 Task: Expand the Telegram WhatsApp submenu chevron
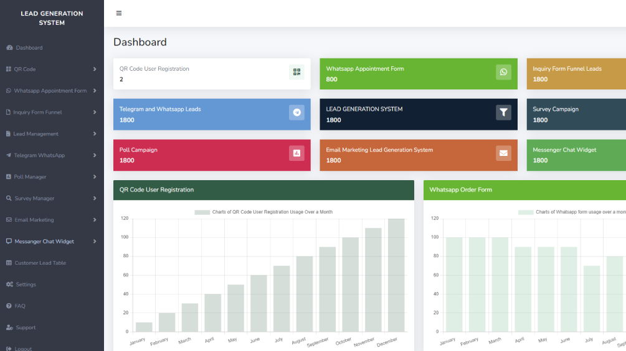click(x=95, y=155)
